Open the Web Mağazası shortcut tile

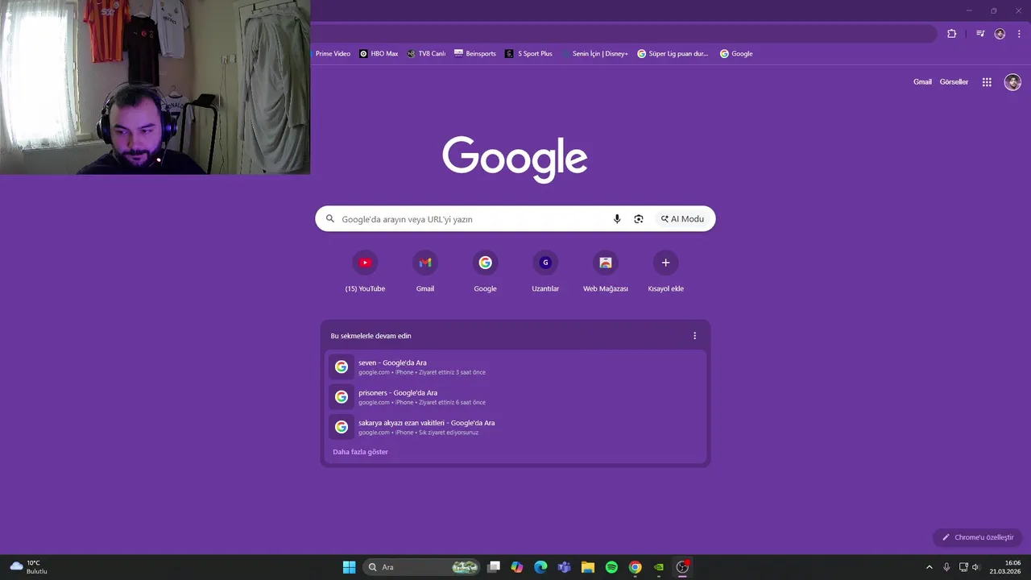click(606, 271)
